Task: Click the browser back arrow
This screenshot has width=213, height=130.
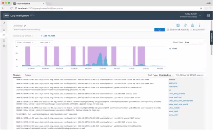Action: (3, 8)
